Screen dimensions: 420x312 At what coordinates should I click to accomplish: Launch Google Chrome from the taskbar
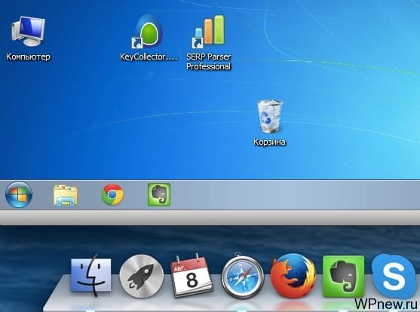coord(112,194)
